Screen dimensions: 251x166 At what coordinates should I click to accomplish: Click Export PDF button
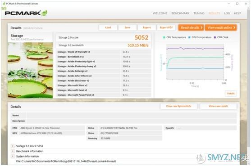pyautogui.click(x=166, y=27)
